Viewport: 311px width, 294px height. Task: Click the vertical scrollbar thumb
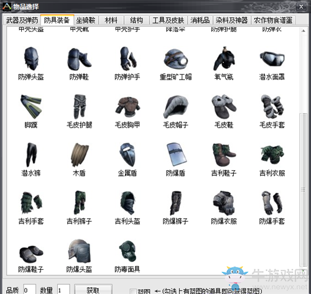tap(304, 190)
